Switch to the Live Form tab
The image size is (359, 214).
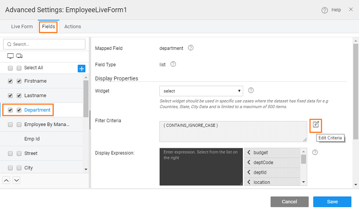[x=22, y=26]
